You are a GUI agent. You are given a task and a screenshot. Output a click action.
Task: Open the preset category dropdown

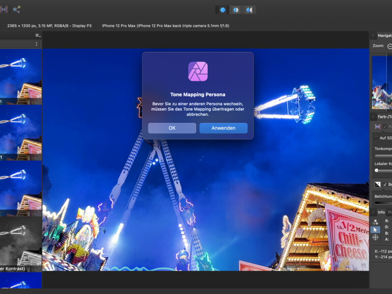click(x=20, y=44)
